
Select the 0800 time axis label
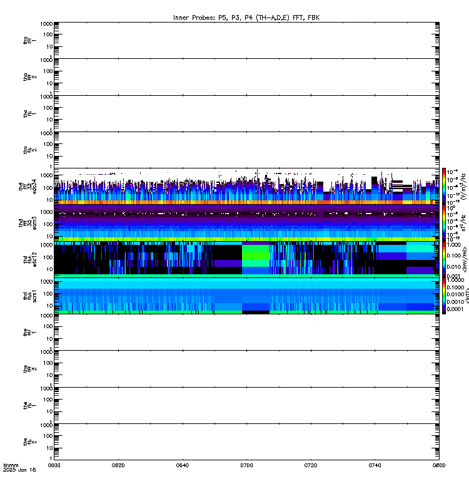coord(439,465)
